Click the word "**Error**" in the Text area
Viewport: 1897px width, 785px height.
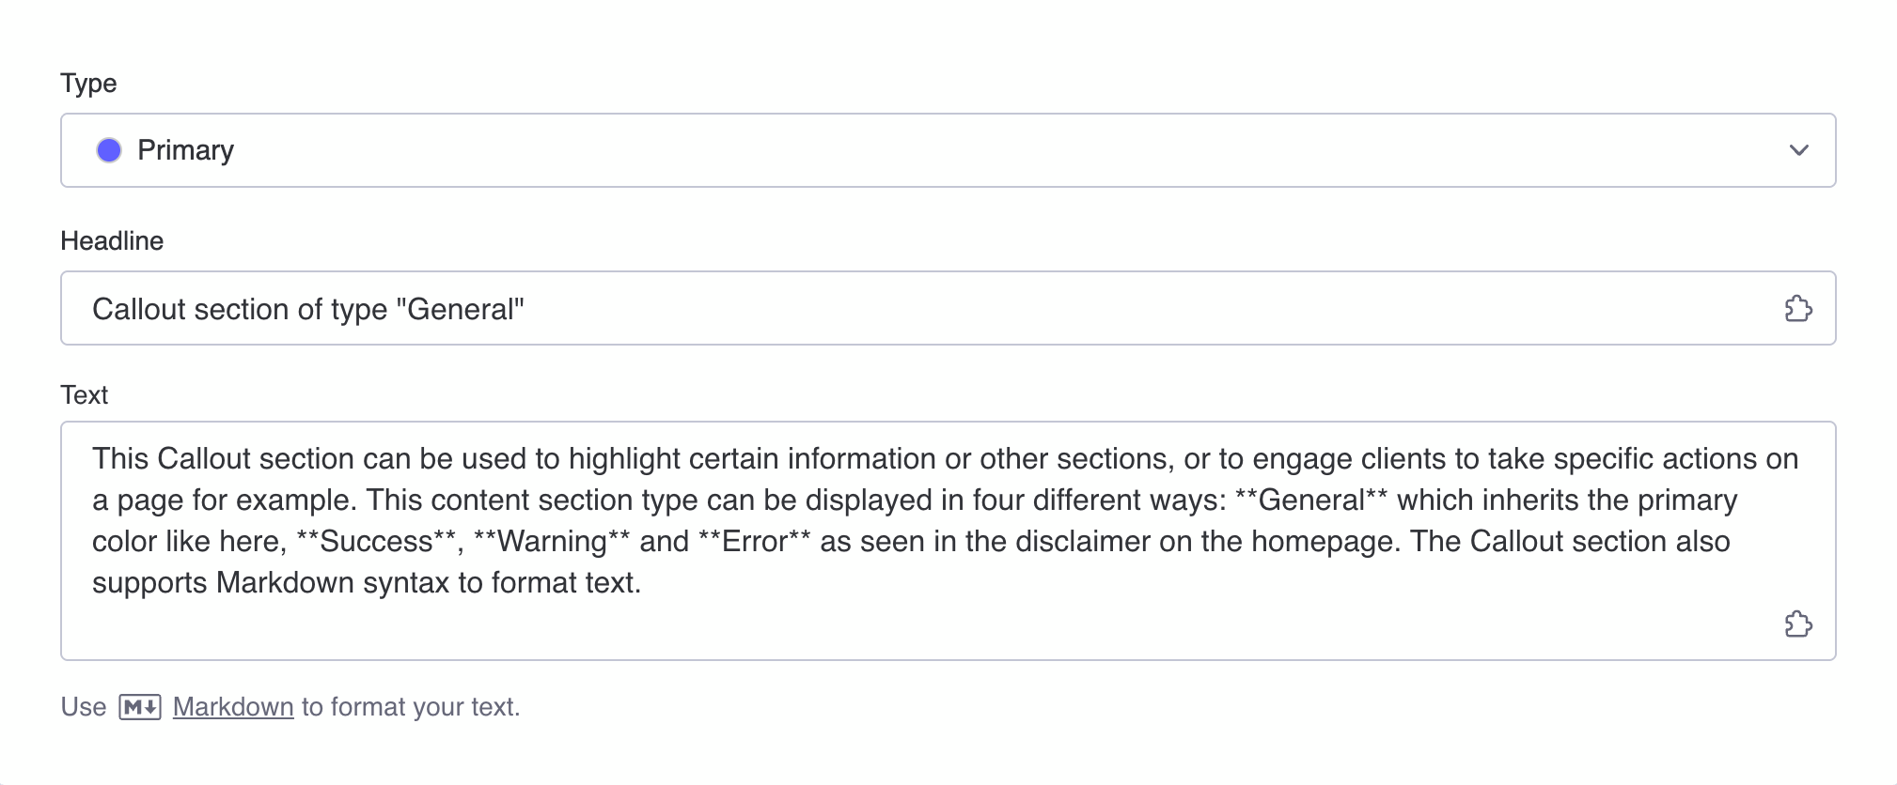click(x=754, y=542)
